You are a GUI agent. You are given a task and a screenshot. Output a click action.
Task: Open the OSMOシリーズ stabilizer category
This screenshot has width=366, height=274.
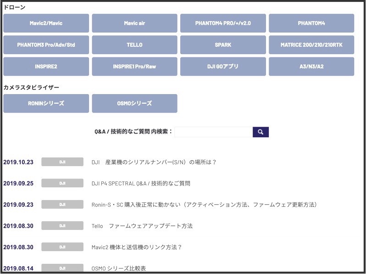[x=134, y=103]
